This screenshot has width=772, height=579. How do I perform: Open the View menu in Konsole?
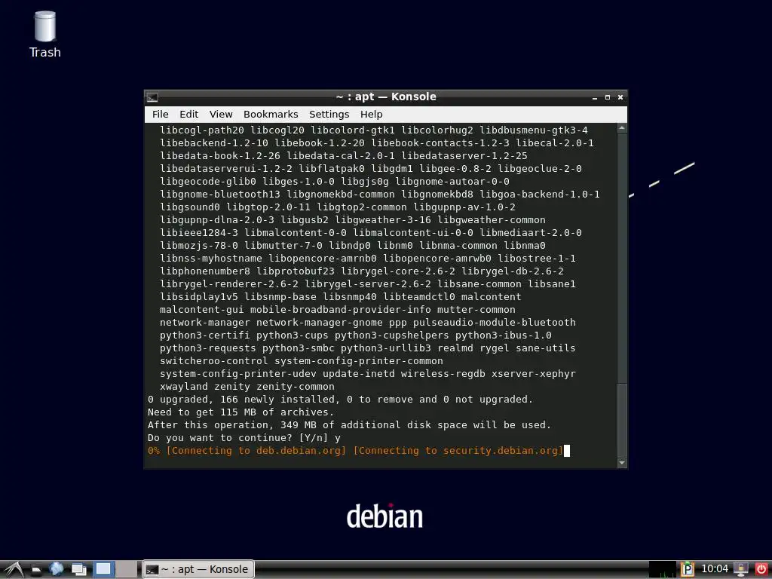[x=221, y=115]
